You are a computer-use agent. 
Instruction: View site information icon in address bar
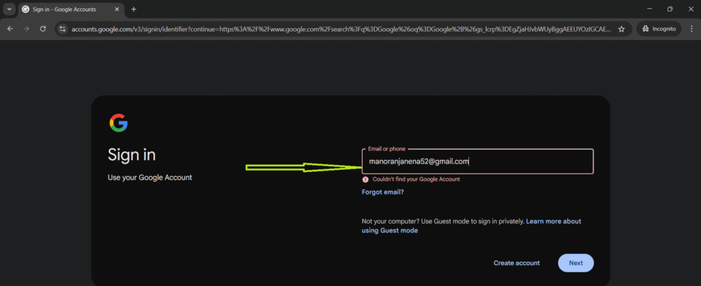coord(62,29)
